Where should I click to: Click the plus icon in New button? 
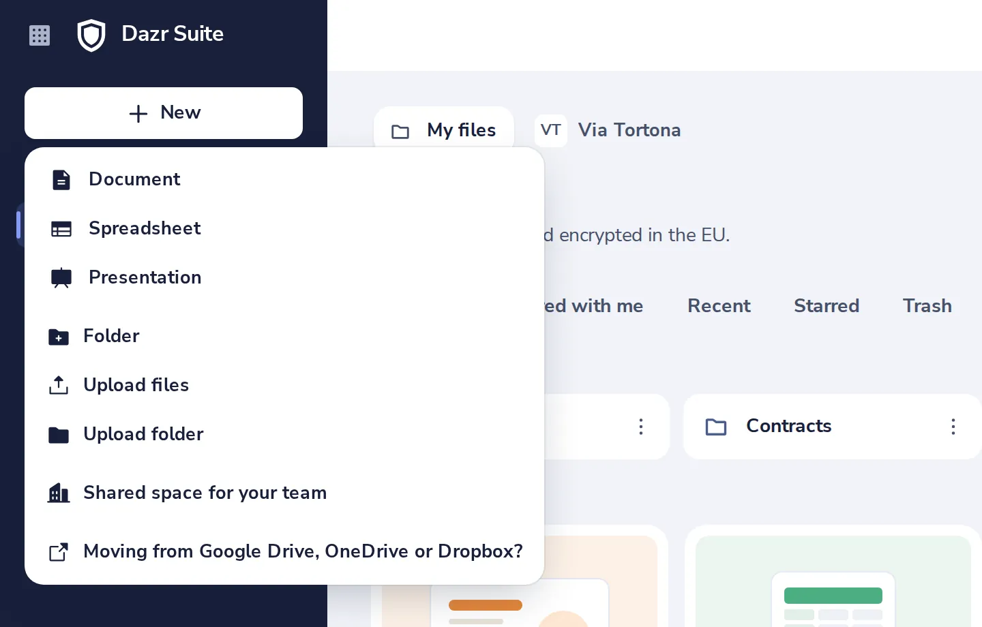coord(138,114)
